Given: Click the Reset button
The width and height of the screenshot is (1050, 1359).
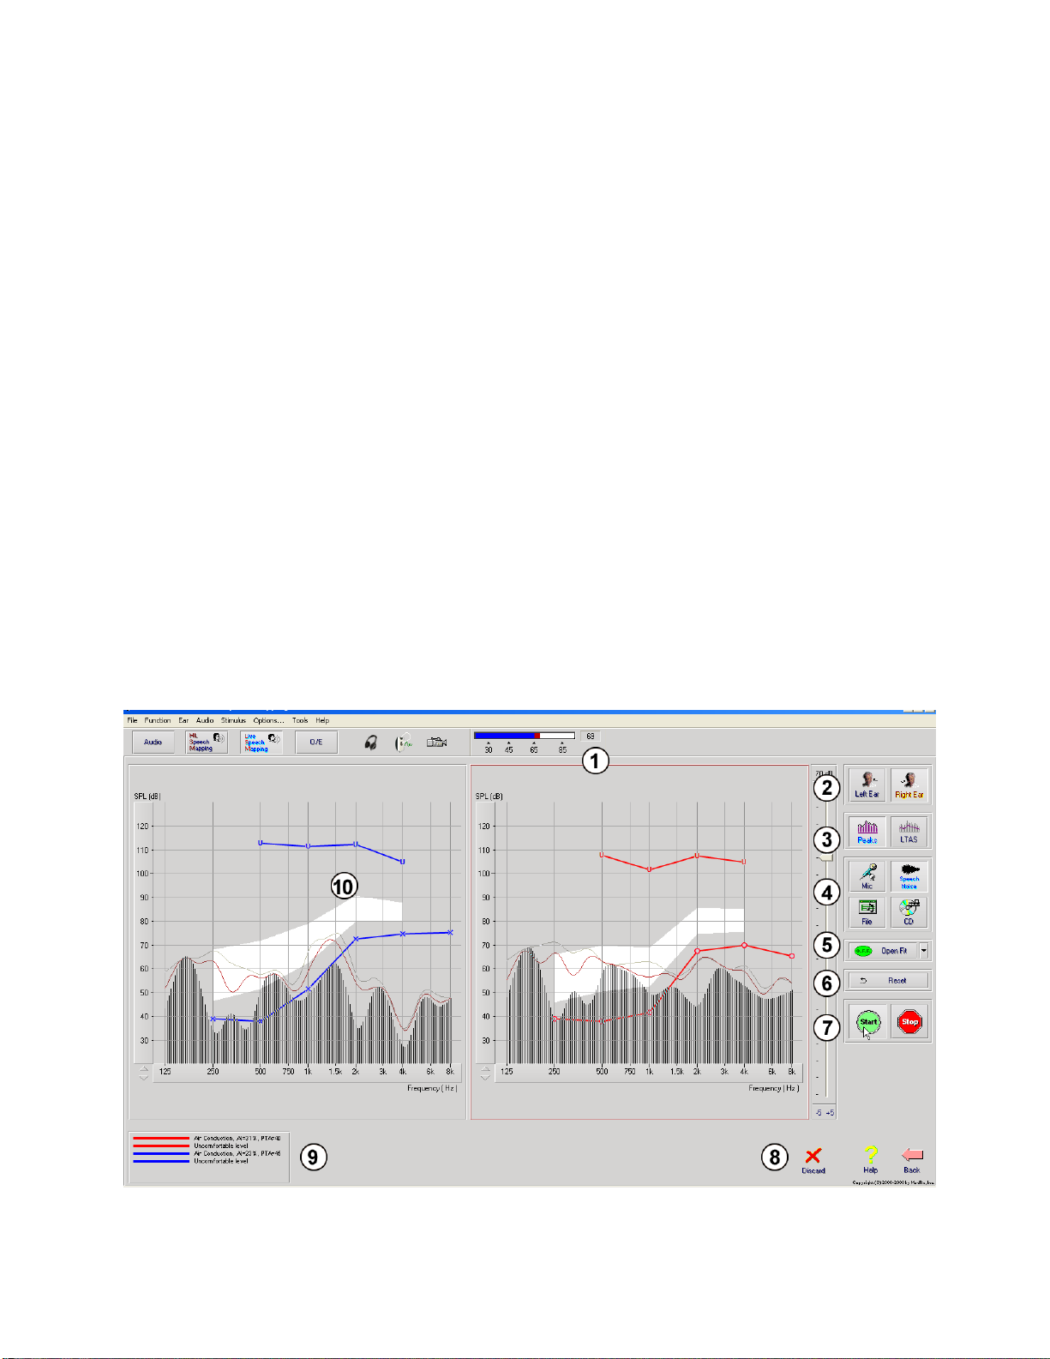Looking at the screenshot, I should (x=887, y=980).
